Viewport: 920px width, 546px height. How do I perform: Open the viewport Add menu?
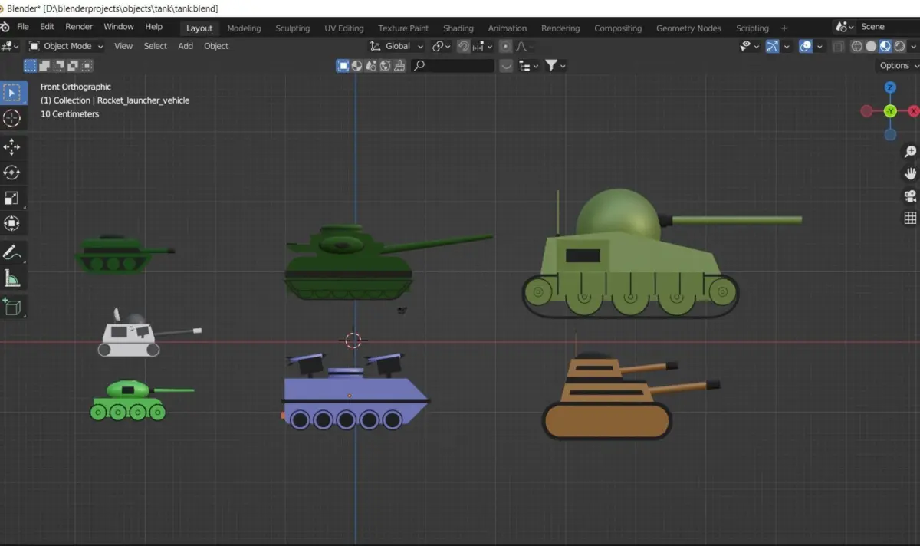pos(186,46)
